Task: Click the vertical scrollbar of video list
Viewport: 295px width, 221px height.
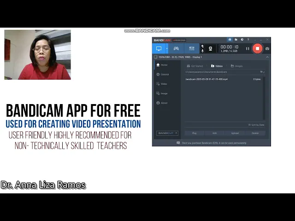Action: 264,98
